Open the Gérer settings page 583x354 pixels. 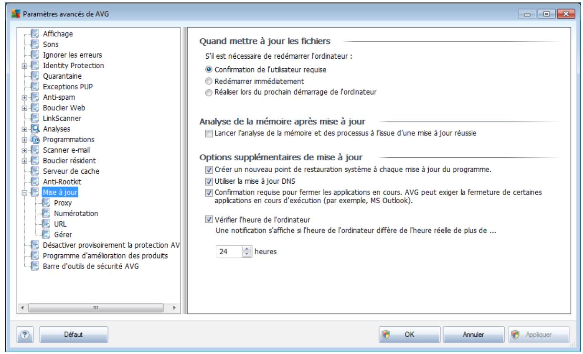tap(63, 234)
